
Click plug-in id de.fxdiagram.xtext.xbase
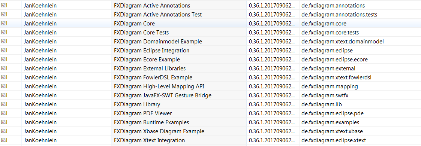point(332,131)
